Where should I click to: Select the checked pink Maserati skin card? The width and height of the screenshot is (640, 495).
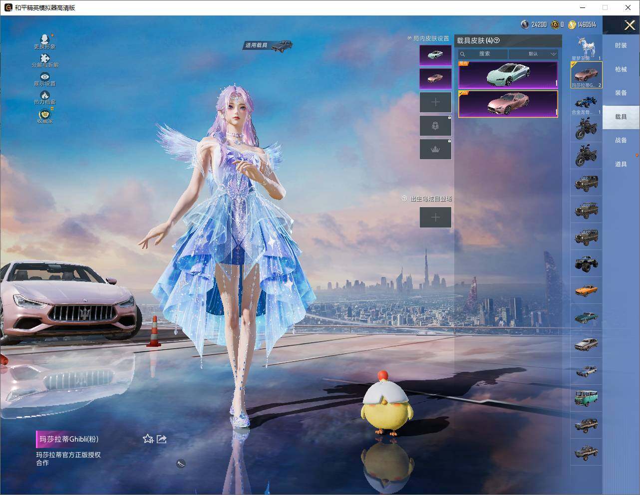(x=508, y=104)
